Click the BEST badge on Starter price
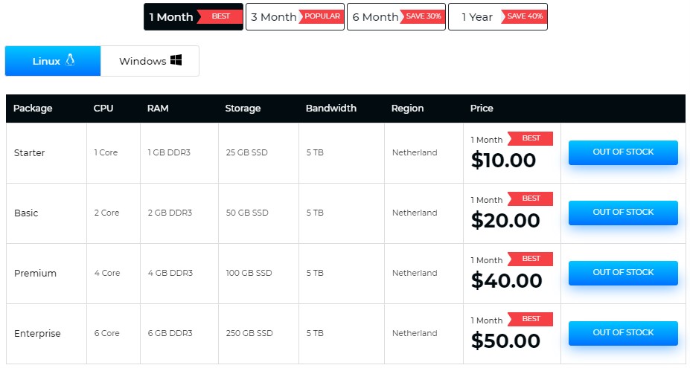Screen dimensions: 690x368 531,138
